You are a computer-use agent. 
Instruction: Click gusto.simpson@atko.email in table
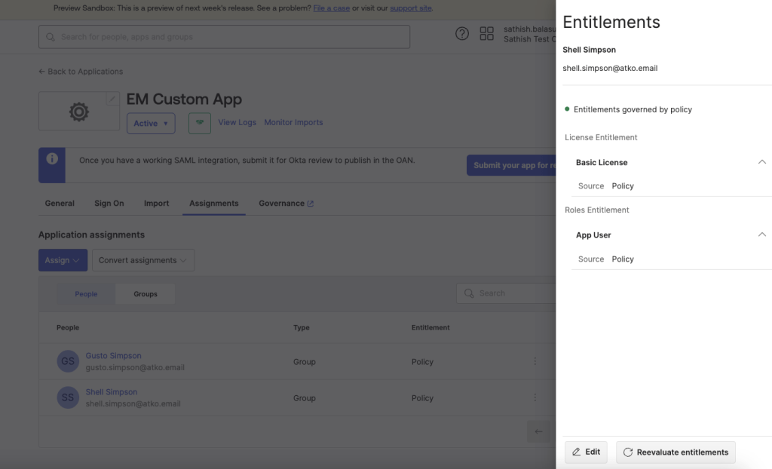135,367
